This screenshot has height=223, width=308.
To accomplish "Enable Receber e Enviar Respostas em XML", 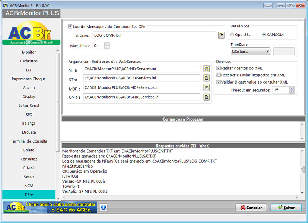I will [x=218, y=75].
